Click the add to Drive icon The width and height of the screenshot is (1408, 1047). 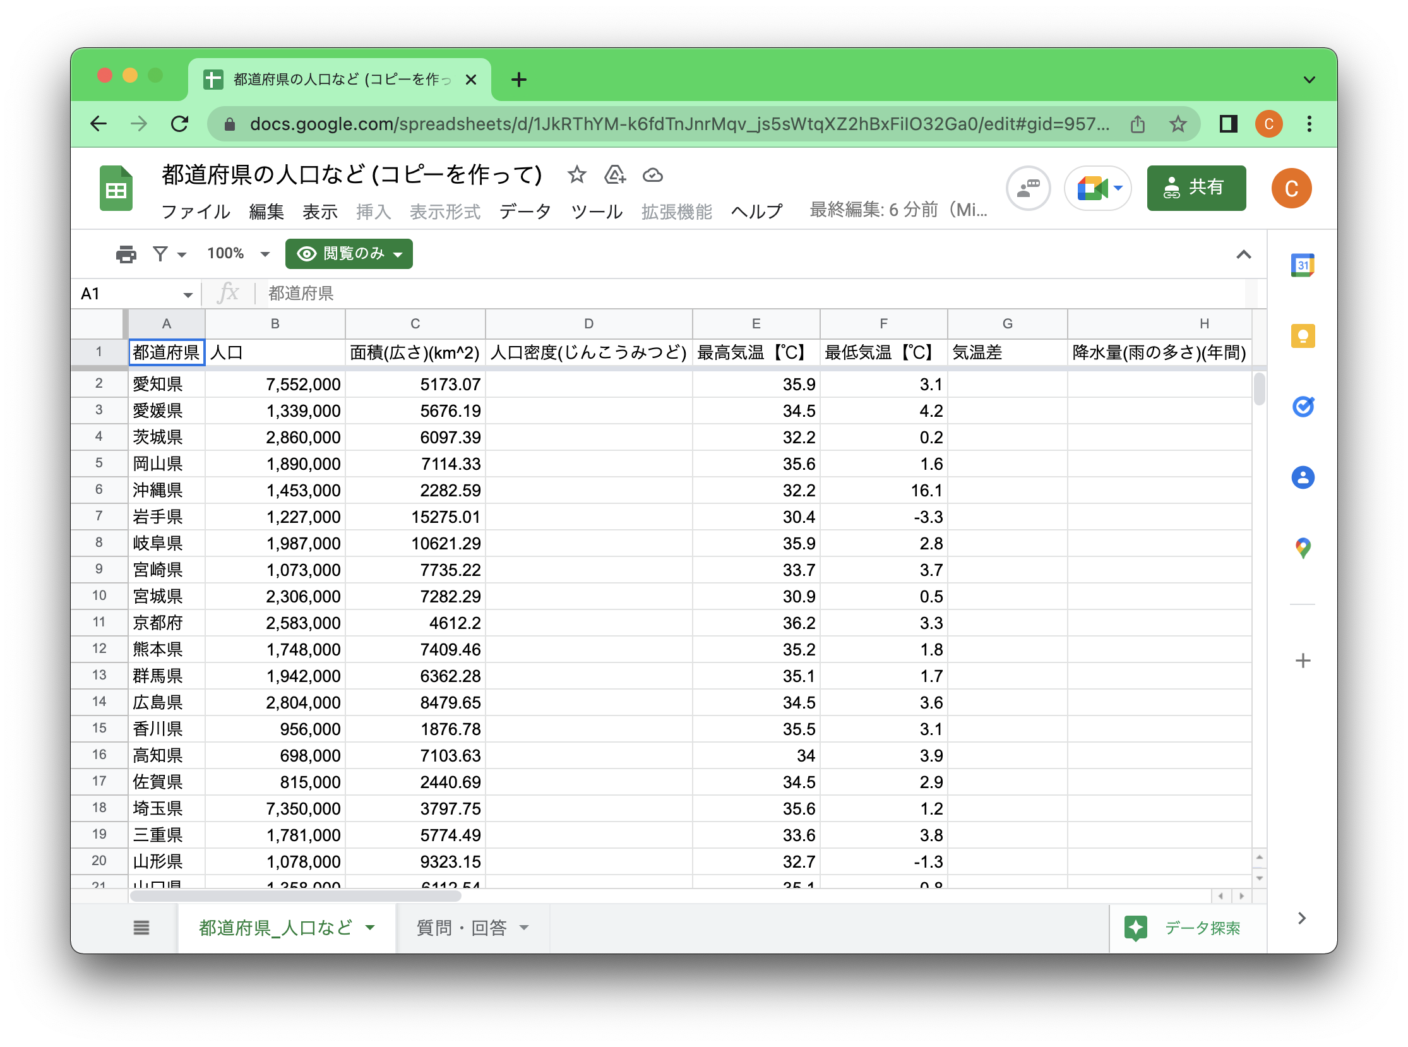(614, 174)
